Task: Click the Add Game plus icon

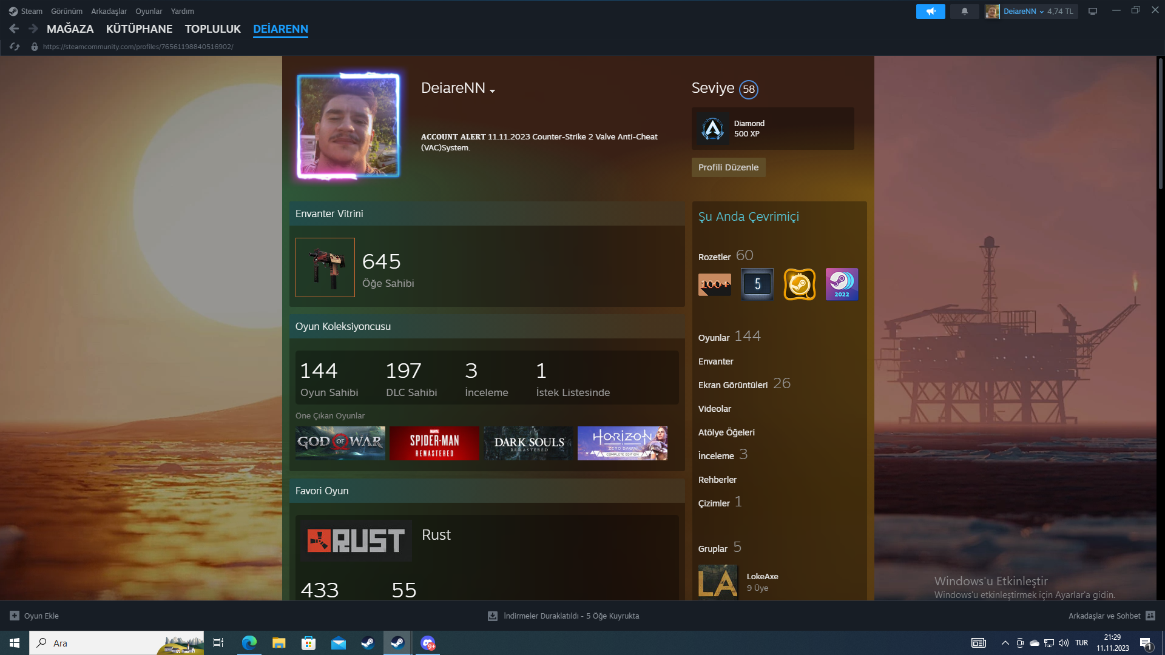Action: [15, 616]
